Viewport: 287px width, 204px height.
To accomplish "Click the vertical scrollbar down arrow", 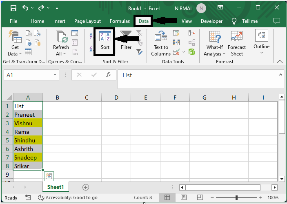I will (282, 179).
